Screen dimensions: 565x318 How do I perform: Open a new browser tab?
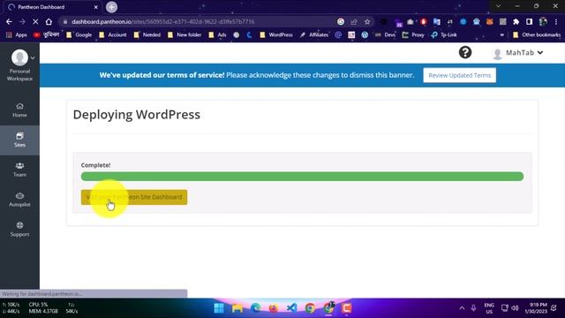[x=112, y=7]
